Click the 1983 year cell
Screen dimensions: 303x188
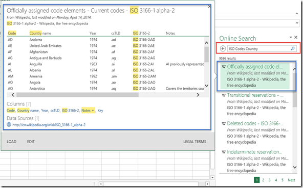pyautogui.click(x=93, y=64)
